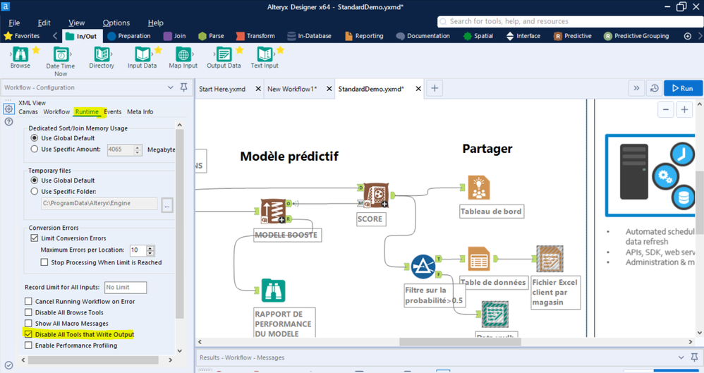Run the workflow

click(683, 88)
